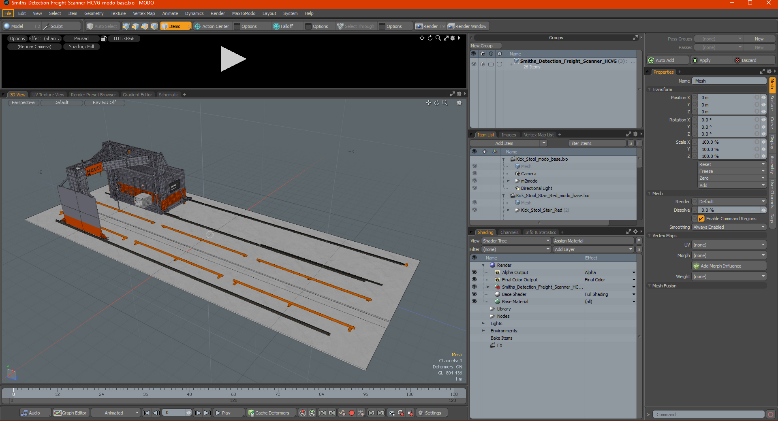Click the Render F9 button
This screenshot has width=778, height=421.
(x=430, y=26)
